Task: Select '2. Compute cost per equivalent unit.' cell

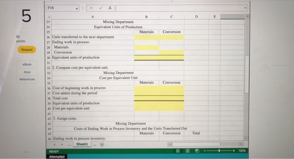Action: coord(93,68)
